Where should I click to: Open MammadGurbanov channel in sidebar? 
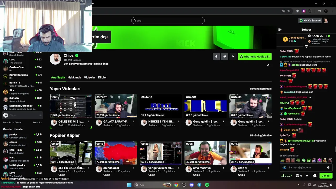point(22,107)
